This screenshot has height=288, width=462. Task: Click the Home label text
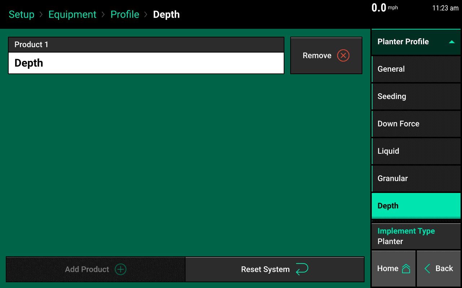point(388,269)
